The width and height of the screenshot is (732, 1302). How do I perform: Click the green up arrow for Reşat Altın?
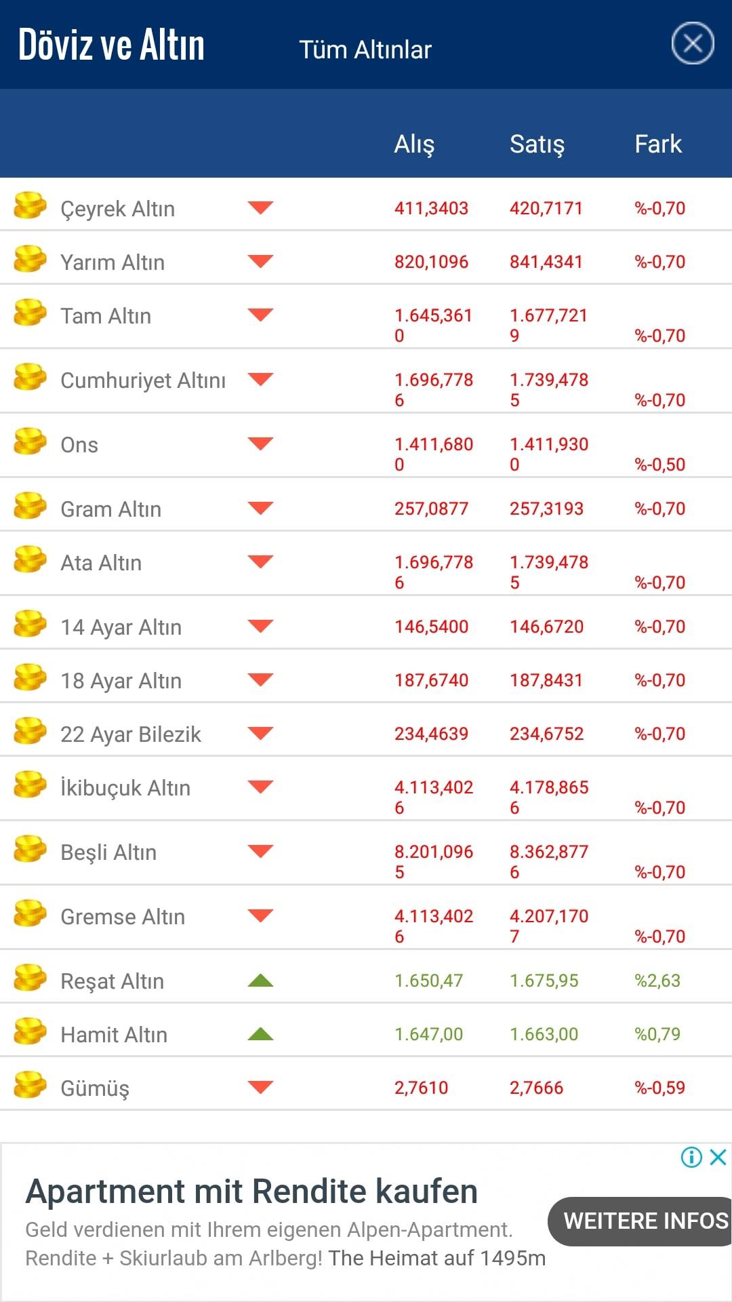coord(260,980)
